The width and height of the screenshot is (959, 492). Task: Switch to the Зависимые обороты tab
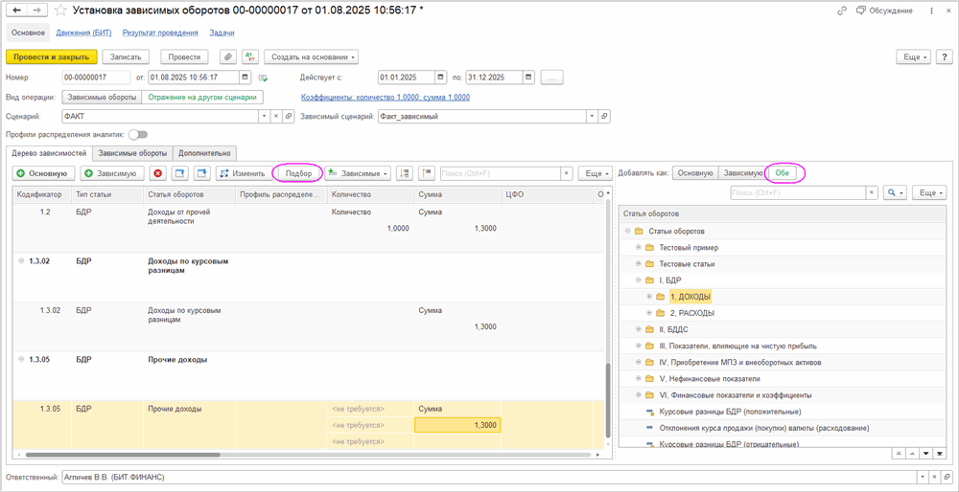coord(132,153)
